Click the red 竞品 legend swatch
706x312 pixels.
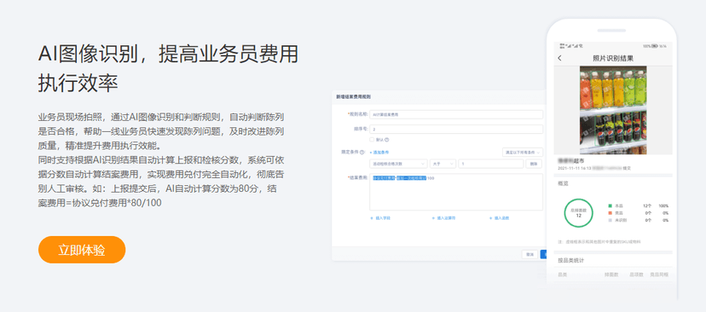click(611, 213)
